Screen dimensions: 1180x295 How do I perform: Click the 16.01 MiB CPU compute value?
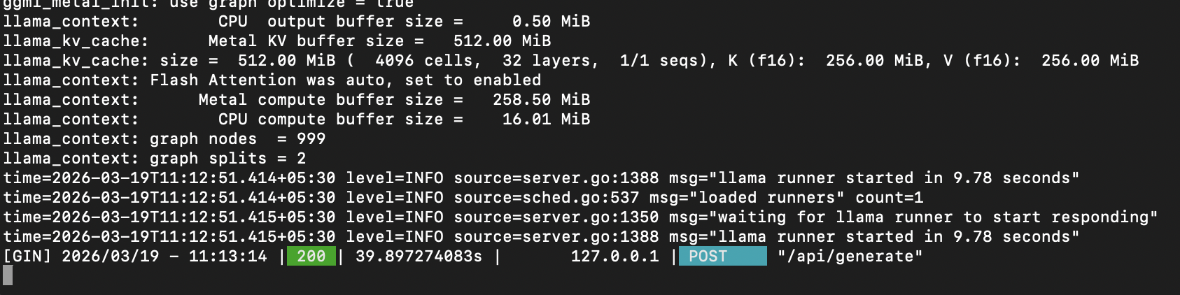546,120
